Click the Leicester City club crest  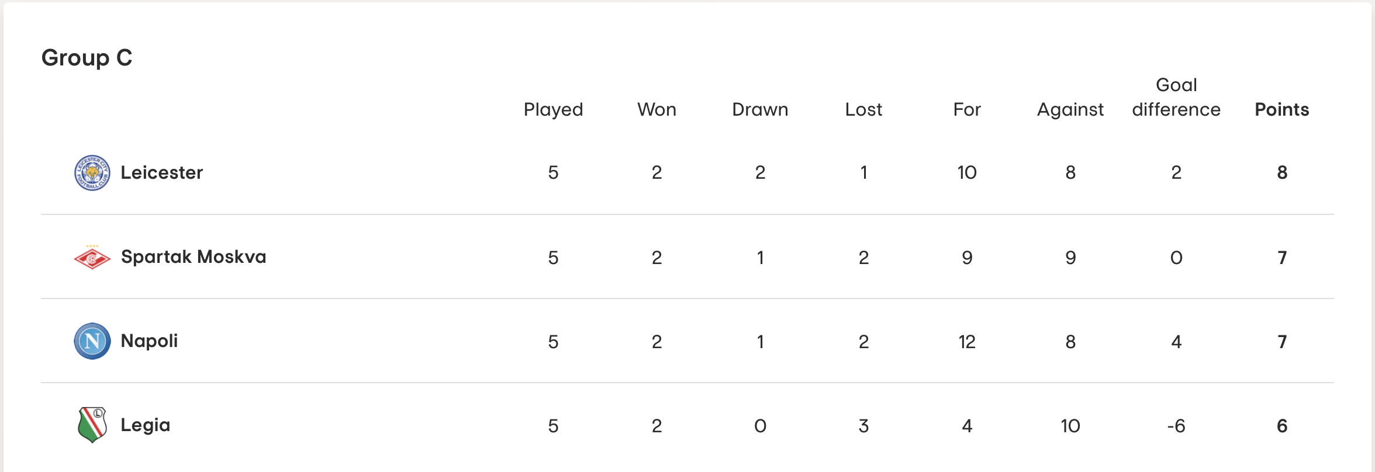(x=92, y=173)
